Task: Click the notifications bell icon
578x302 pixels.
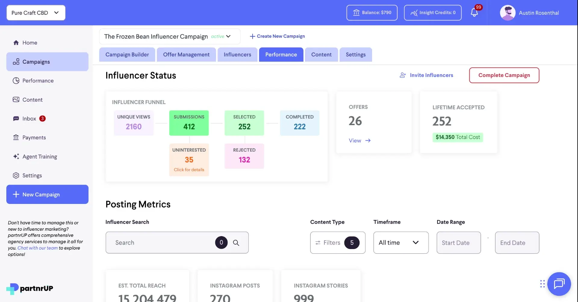Action: (x=474, y=13)
